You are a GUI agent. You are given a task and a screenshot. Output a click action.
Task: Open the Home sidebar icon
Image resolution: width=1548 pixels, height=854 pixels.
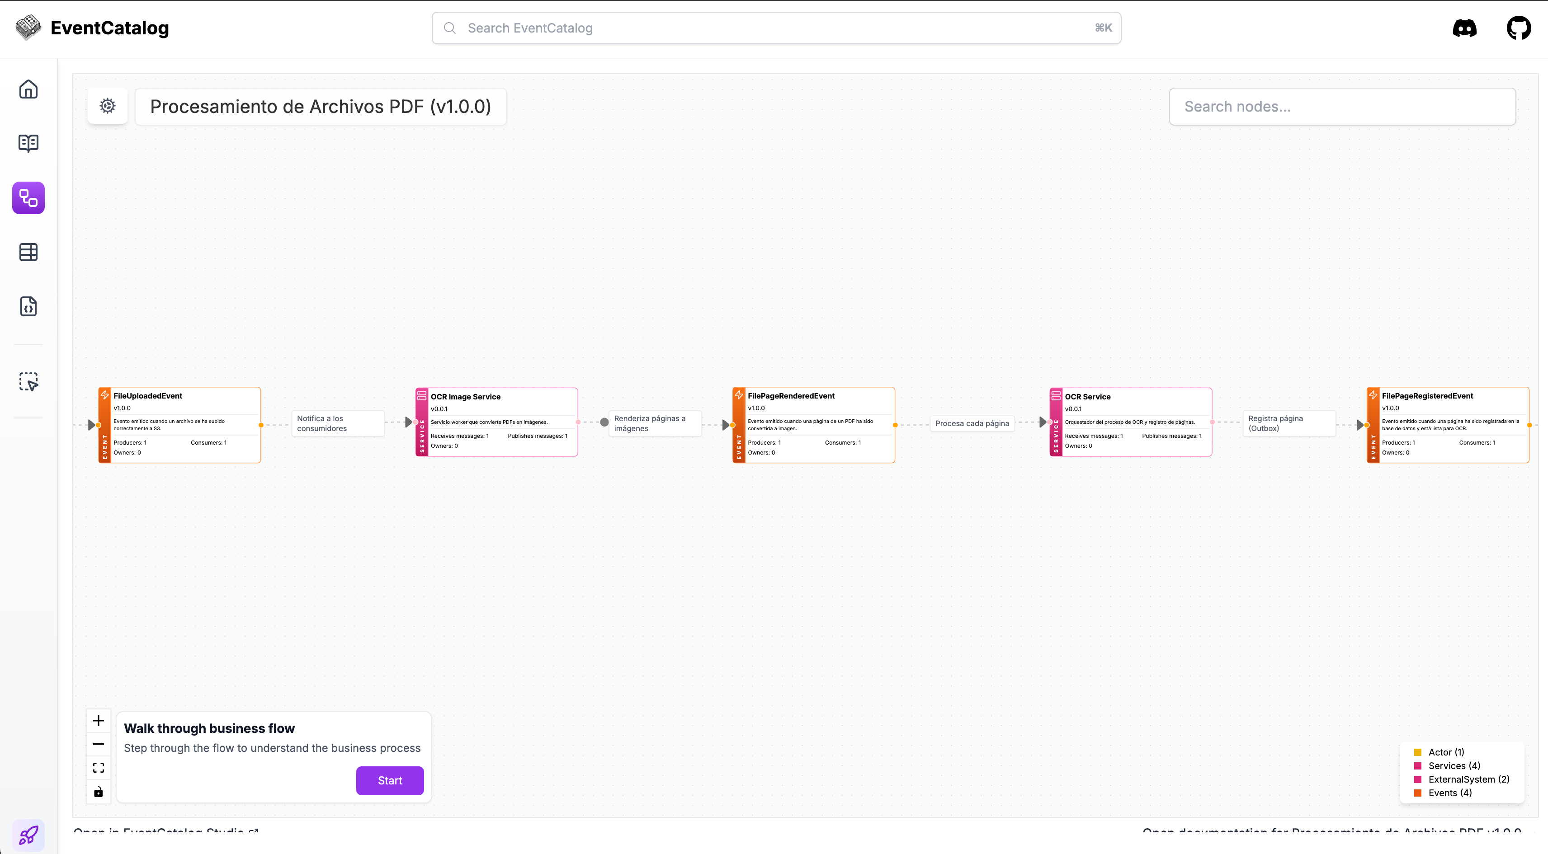[28, 89]
